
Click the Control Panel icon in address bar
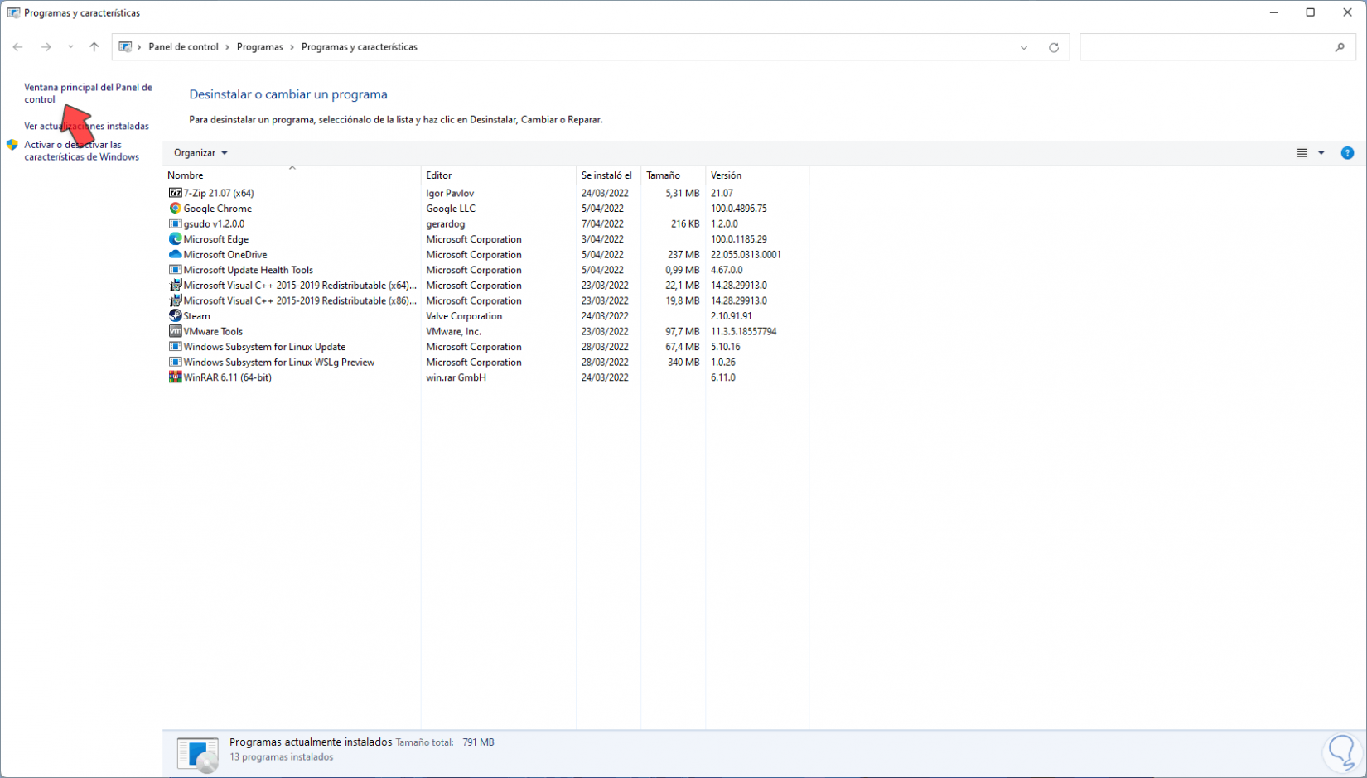click(125, 47)
